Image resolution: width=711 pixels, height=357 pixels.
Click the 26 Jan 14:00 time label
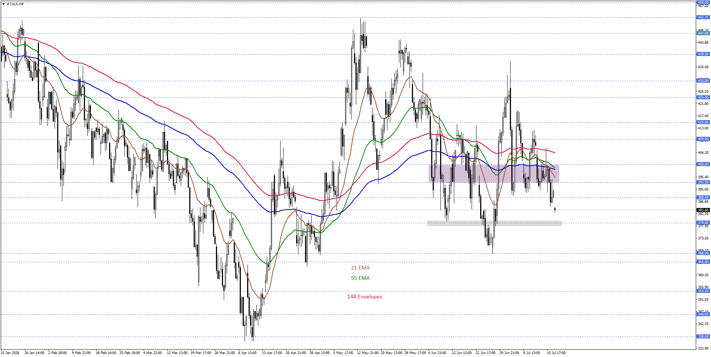[x=35, y=353]
